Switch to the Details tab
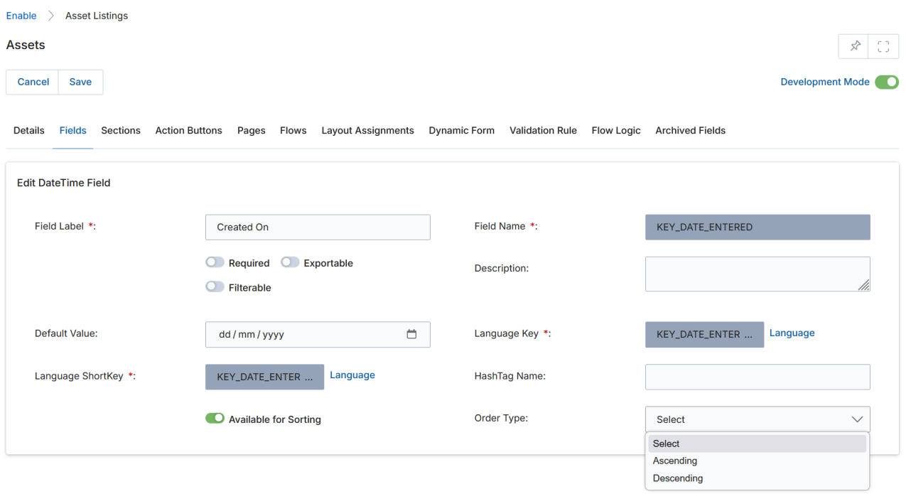Image resolution: width=906 pixels, height=494 pixels. (29, 130)
